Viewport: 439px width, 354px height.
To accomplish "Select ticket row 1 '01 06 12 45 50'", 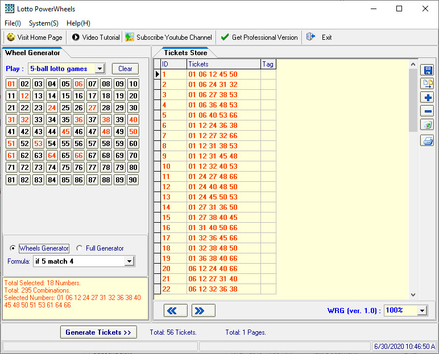I will [x=215, y=74].
